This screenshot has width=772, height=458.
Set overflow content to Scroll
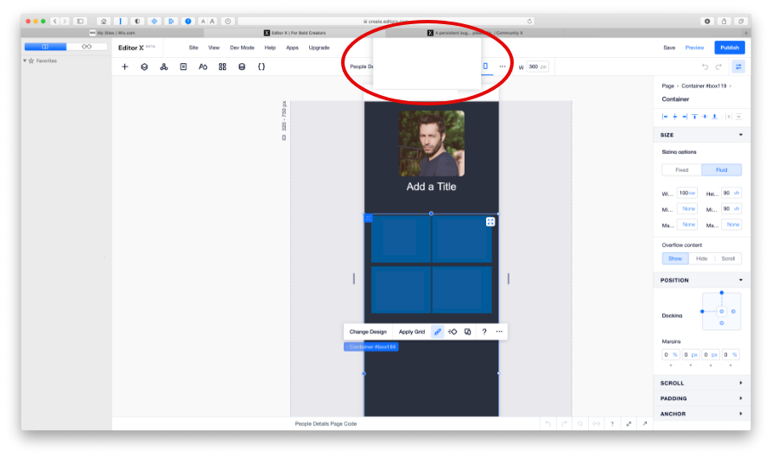pyautogui.click(x=728, y=258)
